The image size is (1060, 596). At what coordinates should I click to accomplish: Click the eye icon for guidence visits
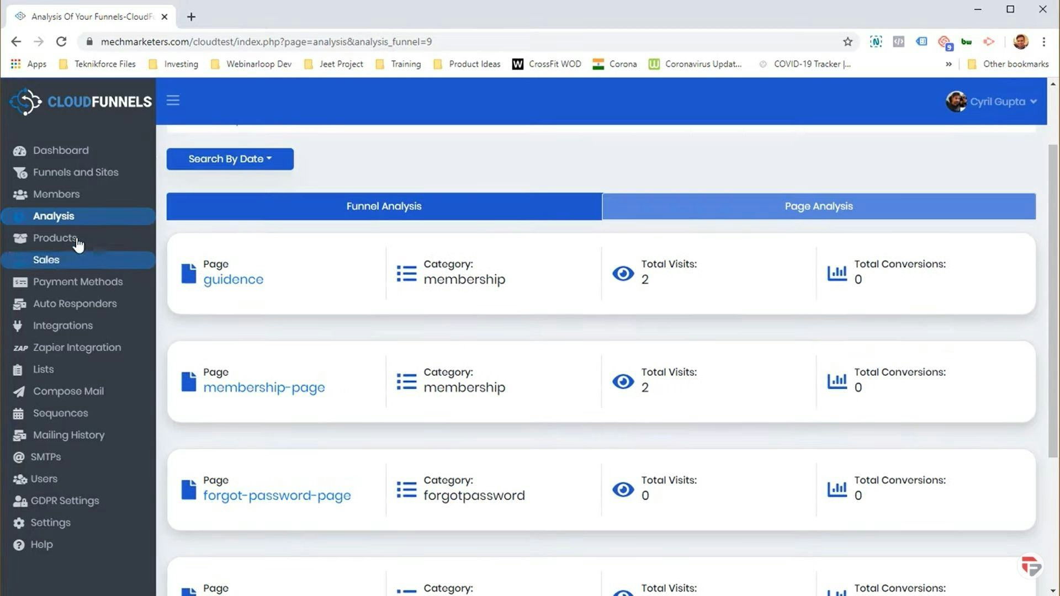(x=623, y=273)
